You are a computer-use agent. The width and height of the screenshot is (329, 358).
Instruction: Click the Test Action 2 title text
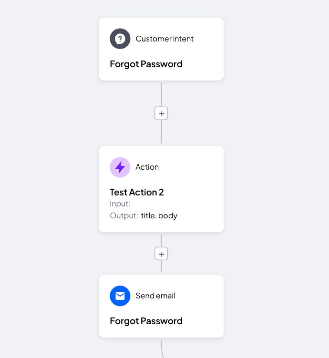(x=137, y=192)
